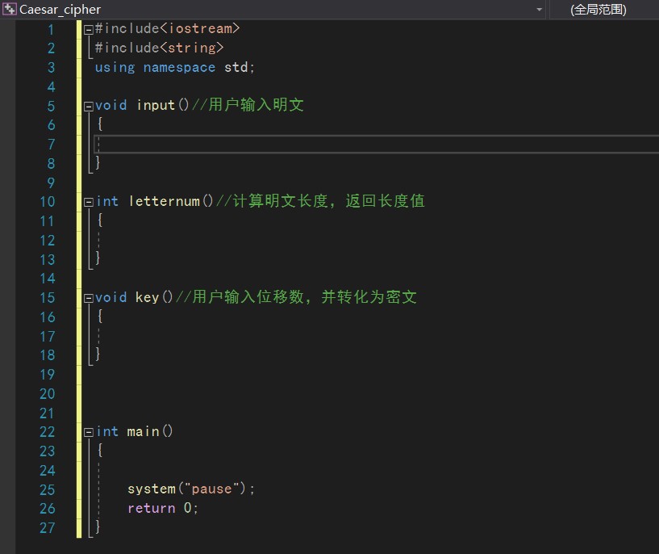This screenshot has width=659, height=554.
Task: Click the system("pause") statement
Action: pyautogui.click(x=190, y=489)
